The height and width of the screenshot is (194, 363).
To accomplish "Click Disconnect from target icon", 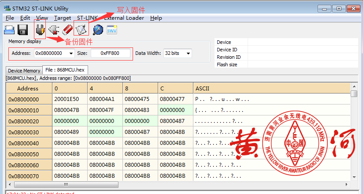I will [x=54, y=30].
